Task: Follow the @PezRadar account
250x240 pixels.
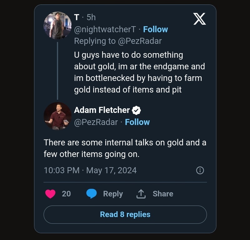Action: [x=137, y=122]
